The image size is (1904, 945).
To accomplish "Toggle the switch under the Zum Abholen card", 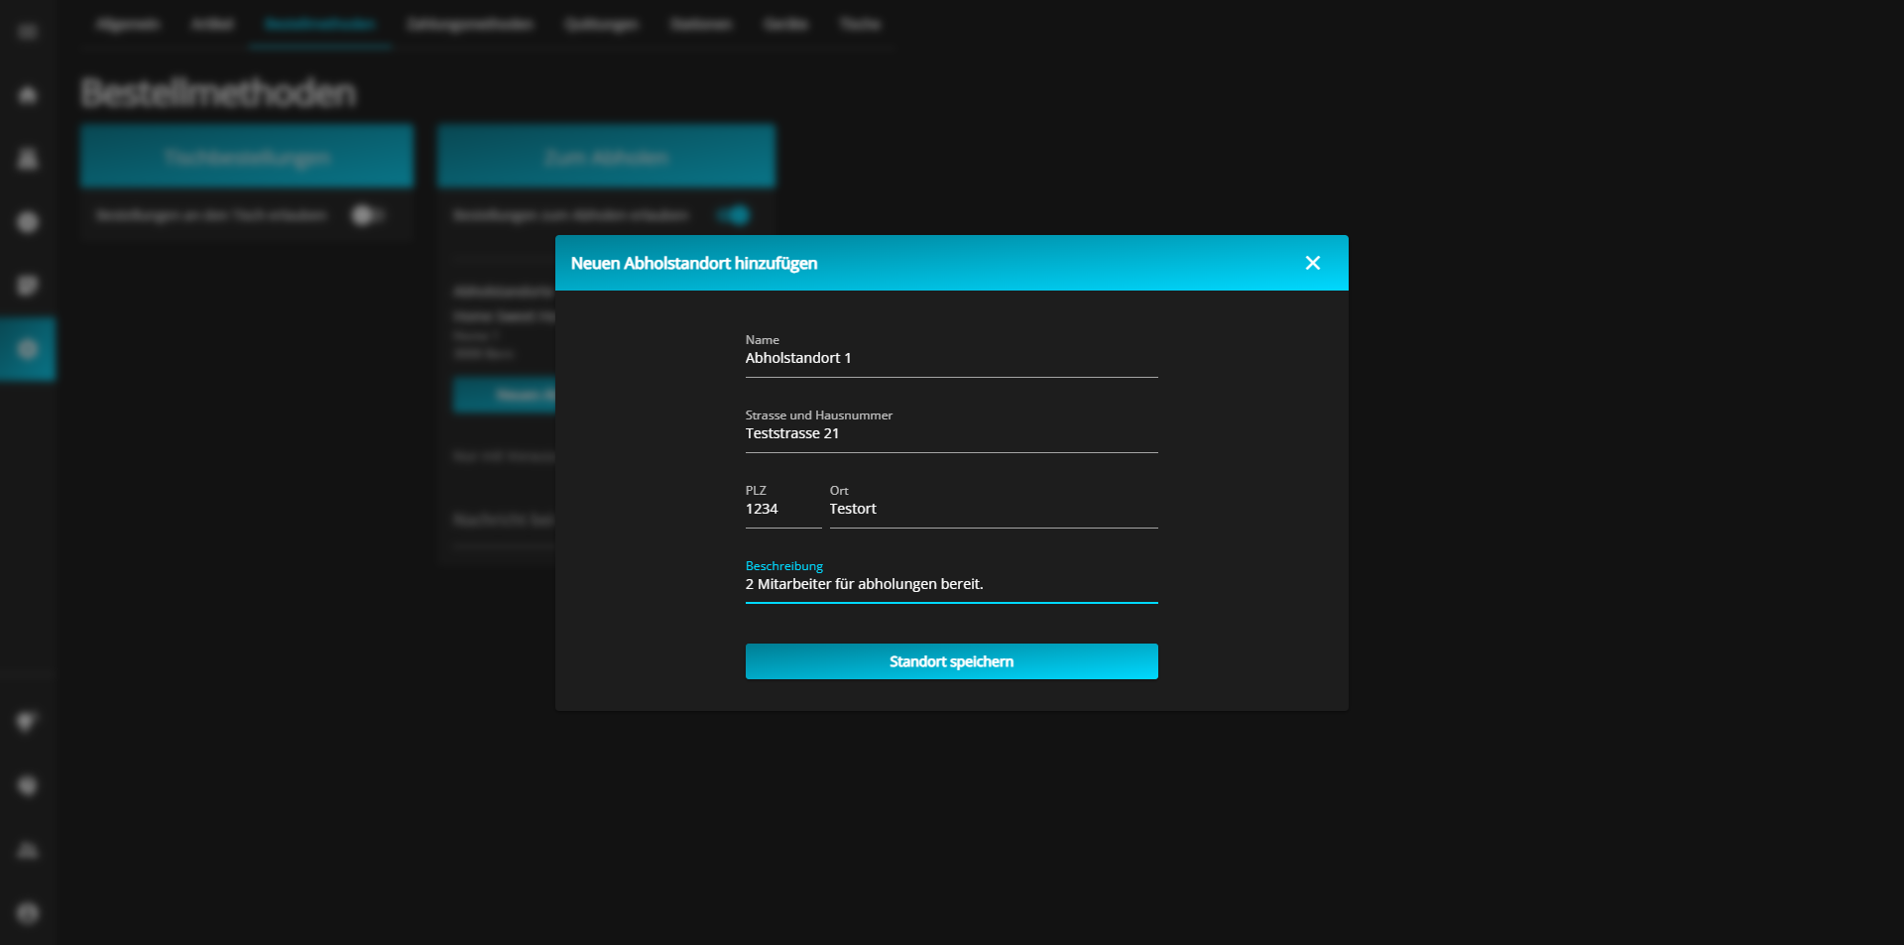I will 735,215.
